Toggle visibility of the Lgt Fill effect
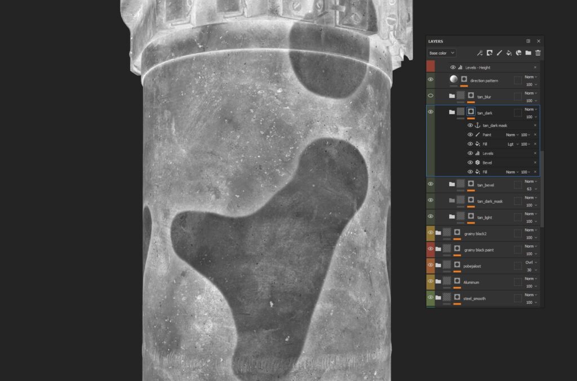Viewport: 577px width, 381px height. [470, 144]
